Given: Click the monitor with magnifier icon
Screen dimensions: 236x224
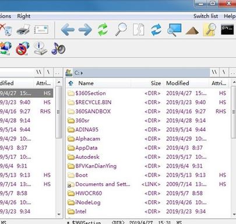Looking at the screenshot, I should point(174,30).
